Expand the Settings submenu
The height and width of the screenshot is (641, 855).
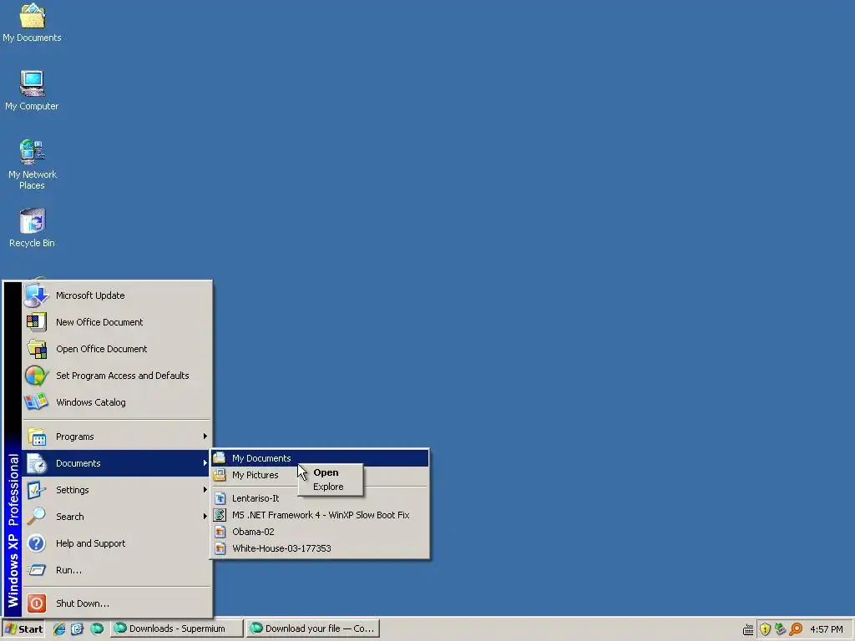(117, 490)
